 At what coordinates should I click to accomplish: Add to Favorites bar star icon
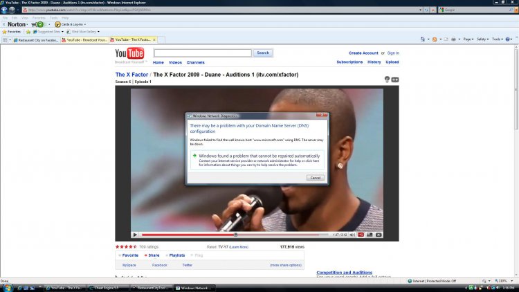click(28, 32)
